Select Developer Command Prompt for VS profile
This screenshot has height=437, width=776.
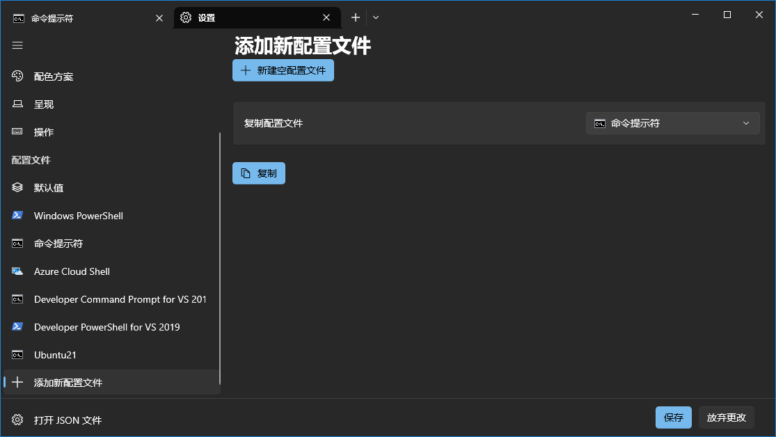click(x=111, y=299)
